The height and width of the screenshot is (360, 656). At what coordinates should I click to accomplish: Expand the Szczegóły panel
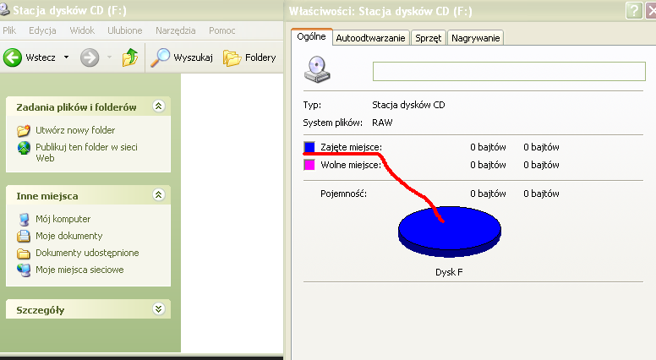pos(159,309)
